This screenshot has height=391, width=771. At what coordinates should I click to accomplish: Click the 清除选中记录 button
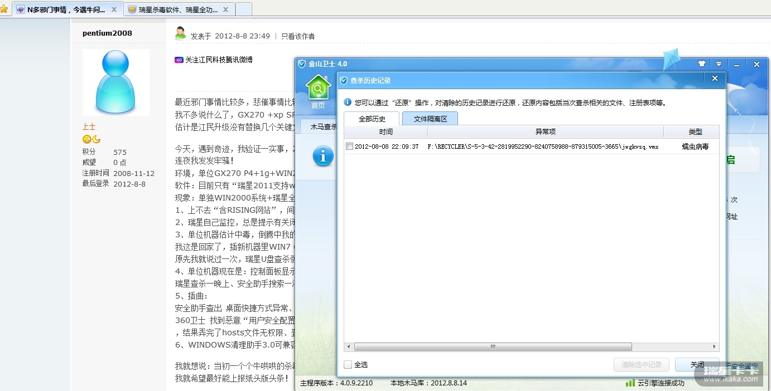[x=642, y=365]
